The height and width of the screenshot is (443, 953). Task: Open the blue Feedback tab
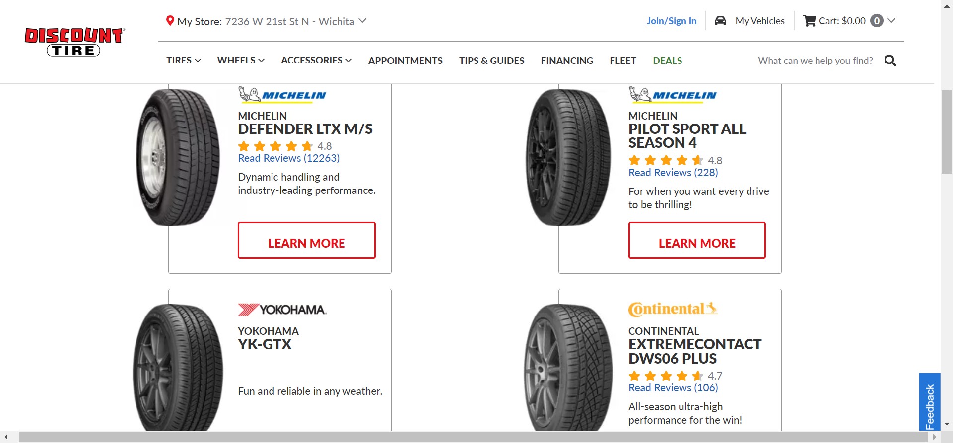930,402
